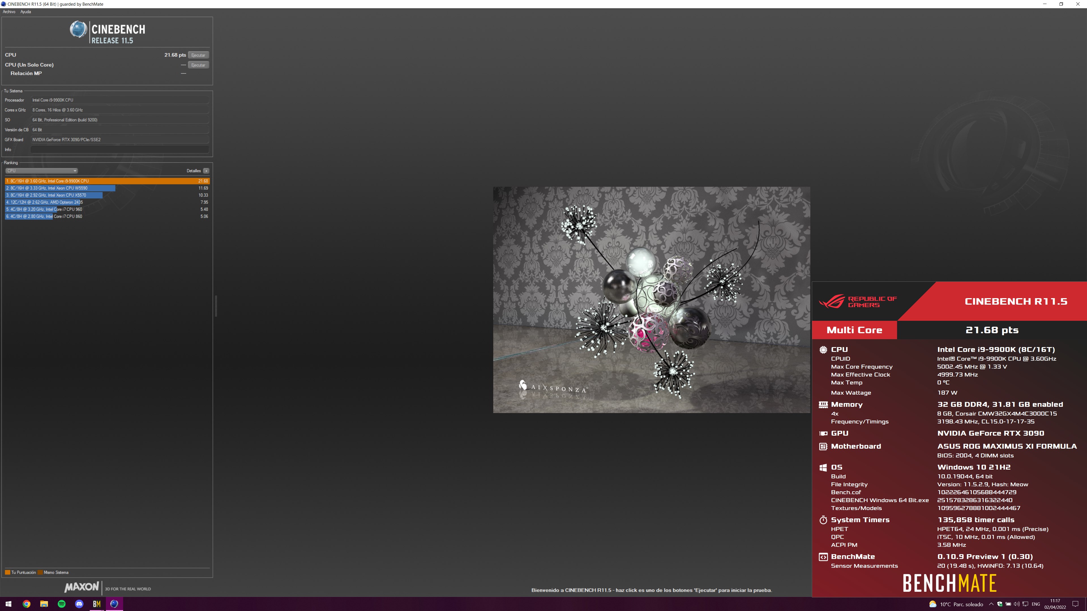This screenshot has width=1087, height=611.
Task: Click the Procesador field showing i9-9900K
Action: point(120,100)
